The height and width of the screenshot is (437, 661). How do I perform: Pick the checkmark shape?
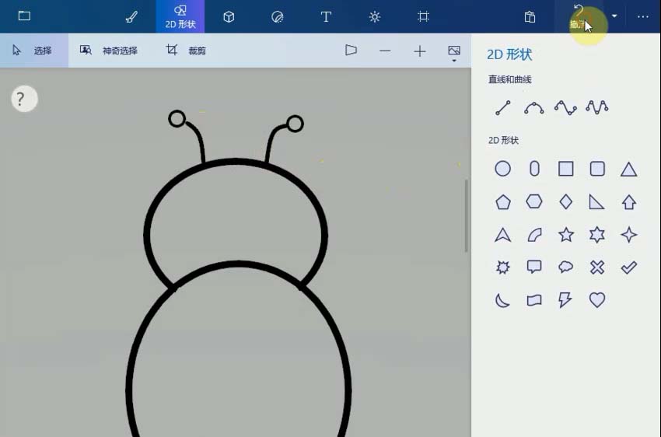coord(628,267)
